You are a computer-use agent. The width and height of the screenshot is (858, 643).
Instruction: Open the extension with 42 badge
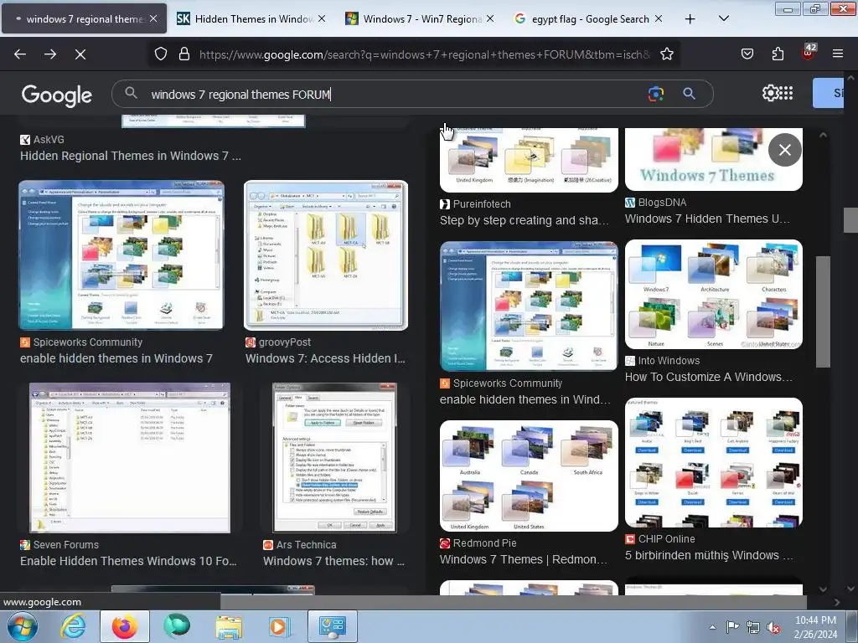[809, 53]
